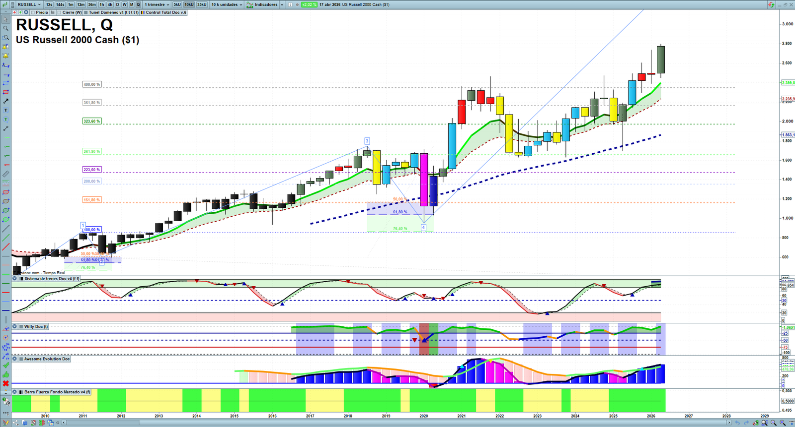Image resolution: width=795 pixels, height=427 pixels.
Task: Select the 1h timeframe
Action: [x=102, y=4]
